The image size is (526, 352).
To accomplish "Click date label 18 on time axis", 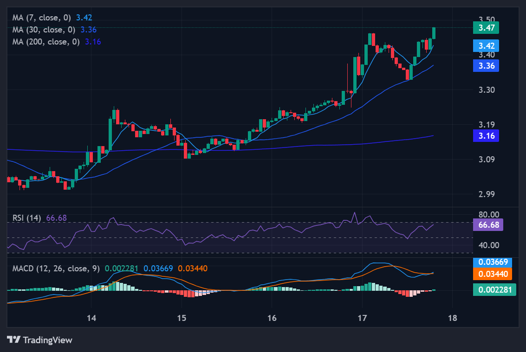I will tap(453, 318).
